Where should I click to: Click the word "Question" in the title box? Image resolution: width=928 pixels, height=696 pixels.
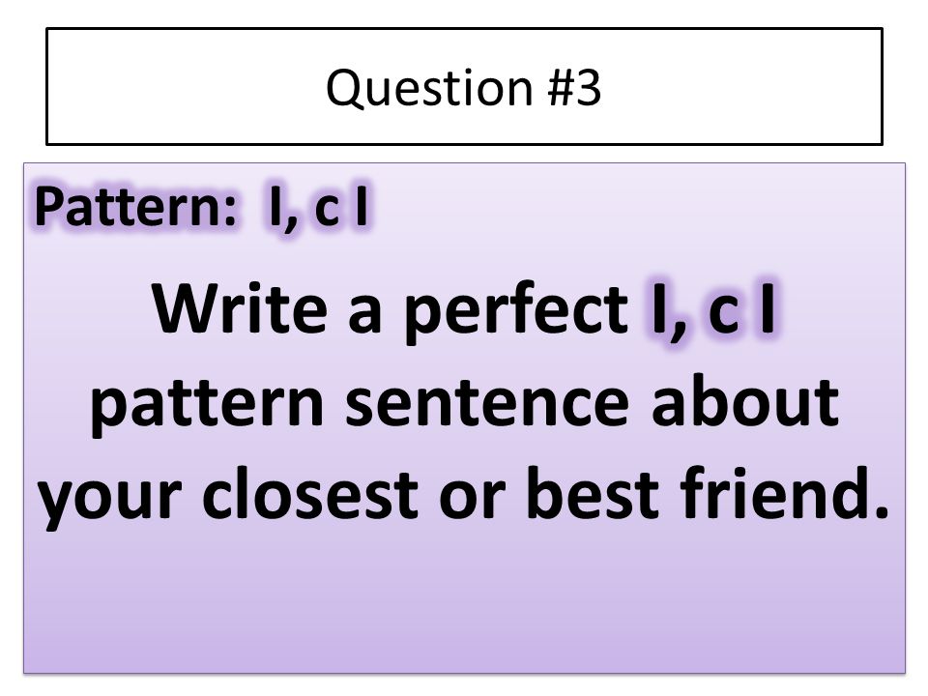(429, 89)
